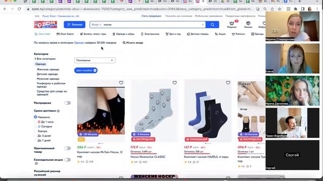Image resolution: width=323 pixels, height=181 pixels.
Task: Toggle the Оригинальный товар switch
Action: pos(67,148)
